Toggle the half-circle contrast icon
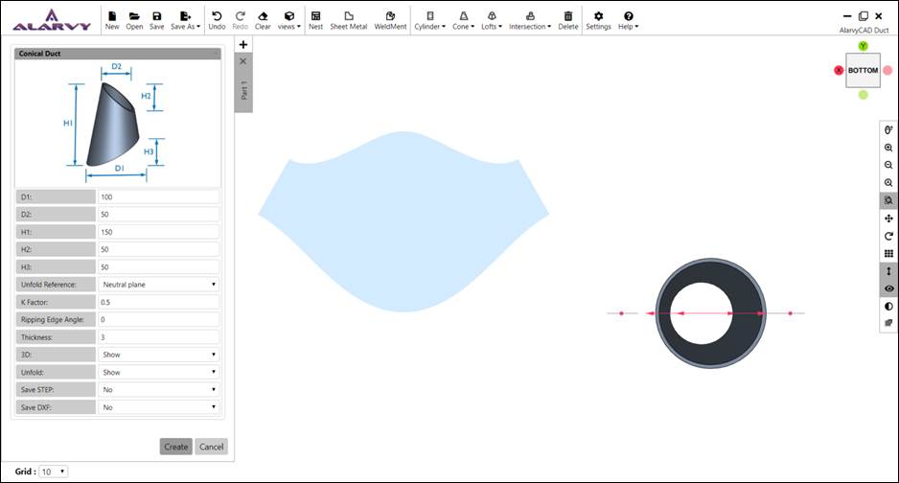The height and width of the screenshot is (483, 899). point(888,307)
